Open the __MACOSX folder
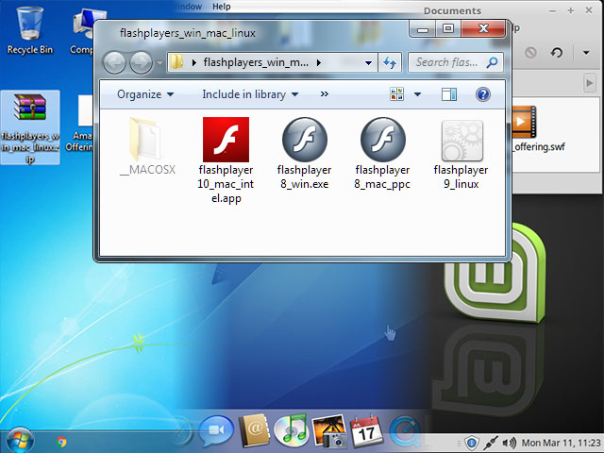 tap(147, 141)
